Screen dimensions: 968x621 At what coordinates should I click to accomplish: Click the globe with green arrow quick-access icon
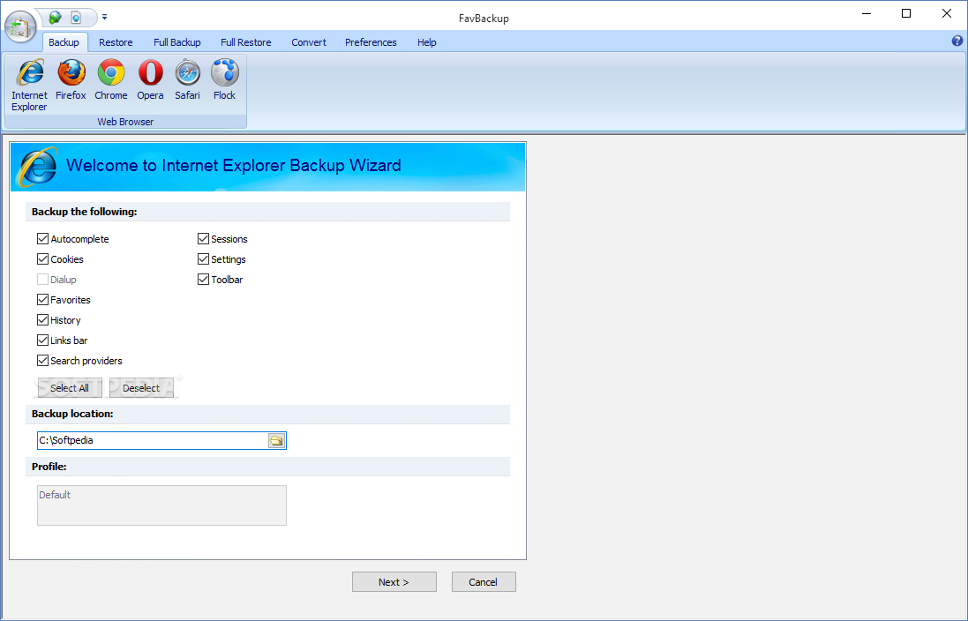(56, 18)
